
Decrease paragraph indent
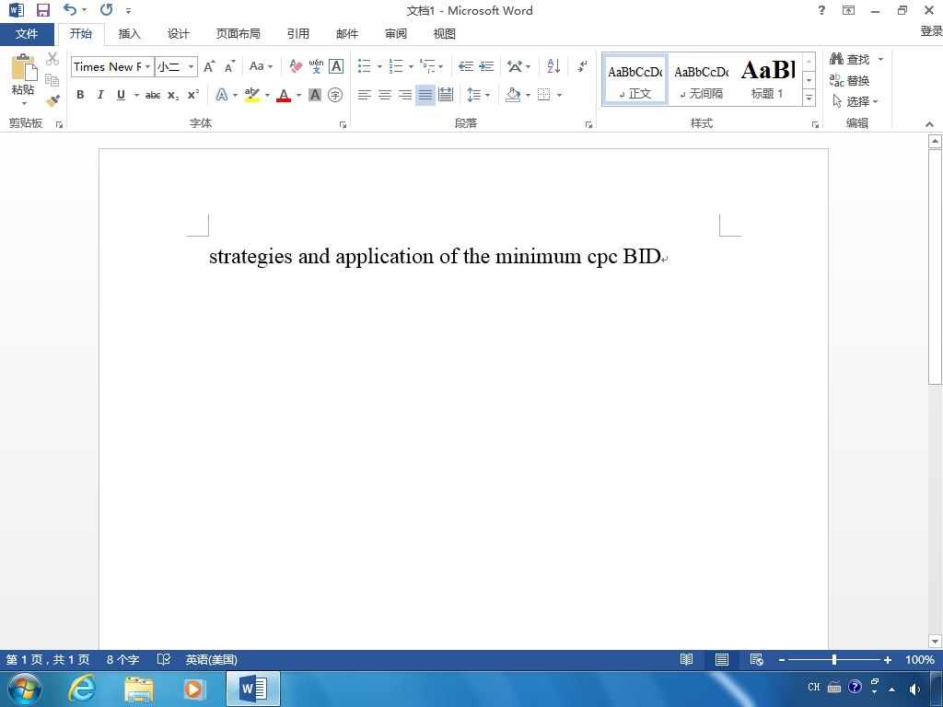[x=465, y=66]
